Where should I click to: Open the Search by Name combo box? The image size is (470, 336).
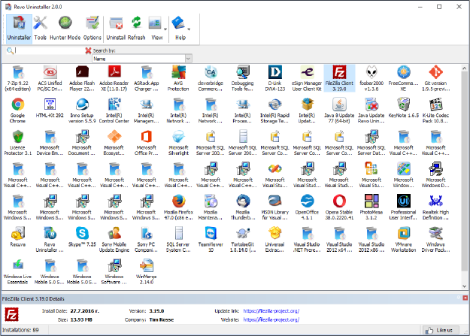click(142, 59)
